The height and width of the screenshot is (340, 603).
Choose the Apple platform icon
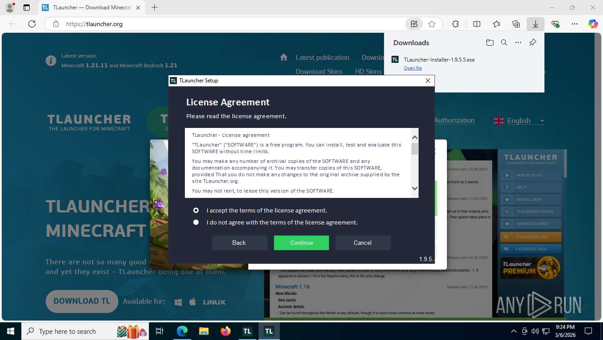[x=192, y=302]
